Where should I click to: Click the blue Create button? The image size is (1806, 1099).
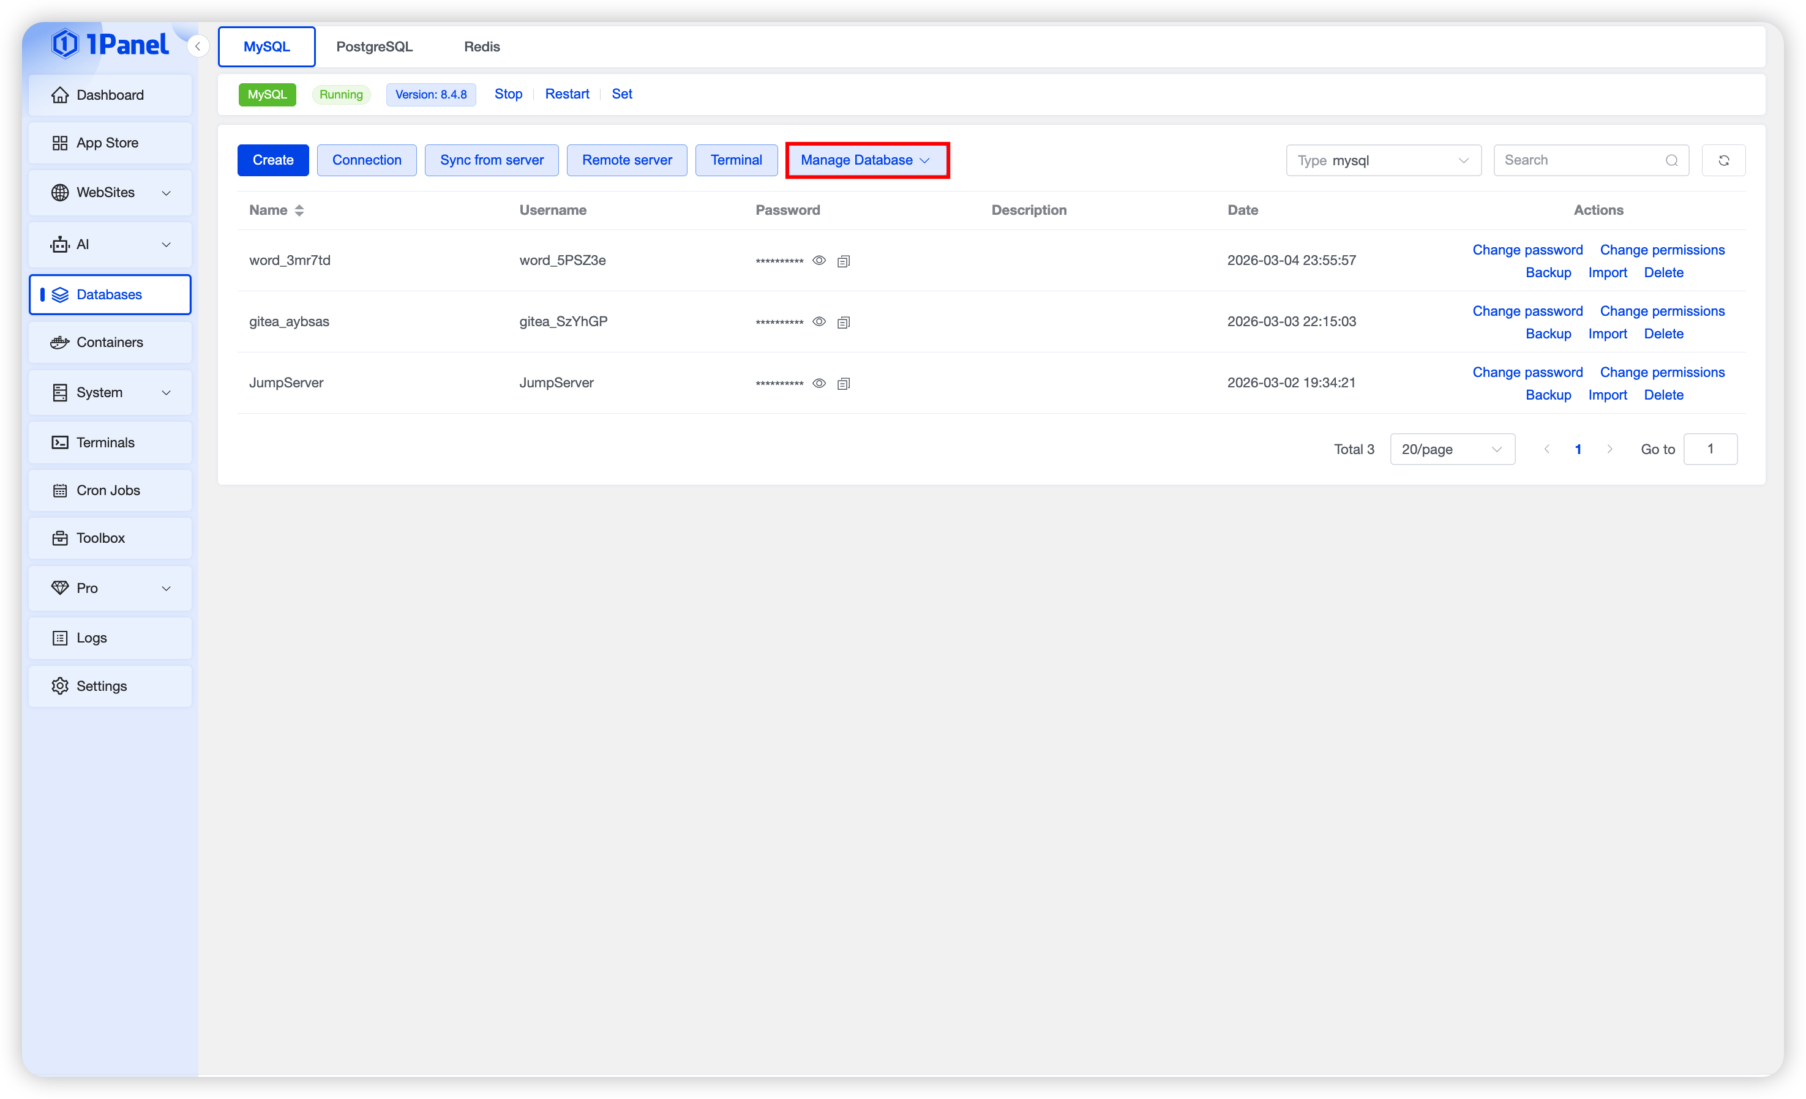(x=272, y=160)
